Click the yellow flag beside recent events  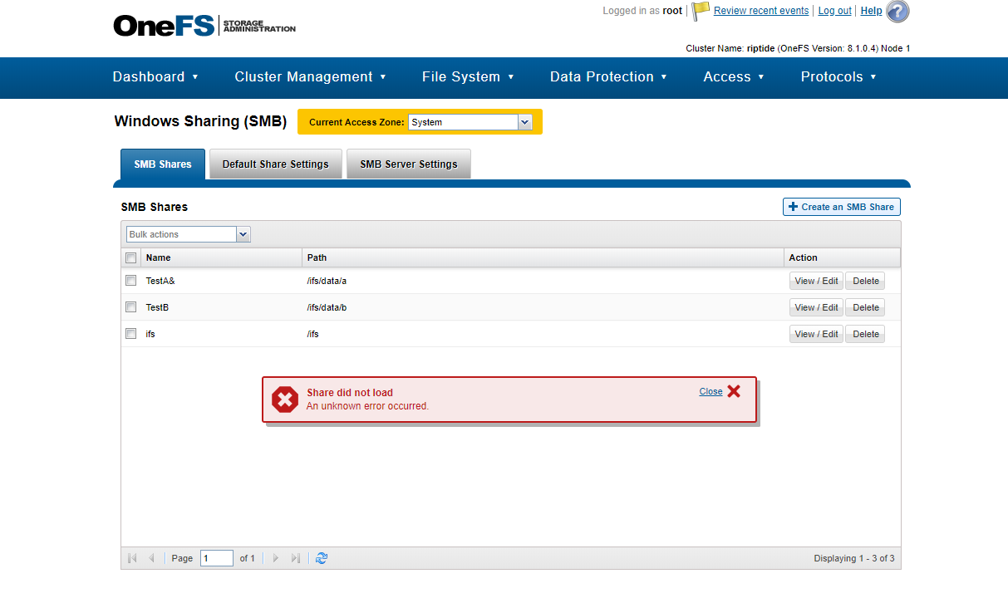699,10
